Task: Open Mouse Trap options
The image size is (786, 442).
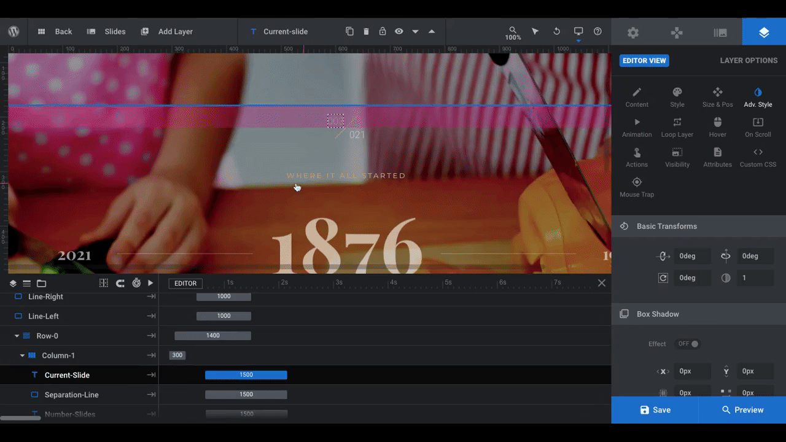Action: tap(637, 187)
